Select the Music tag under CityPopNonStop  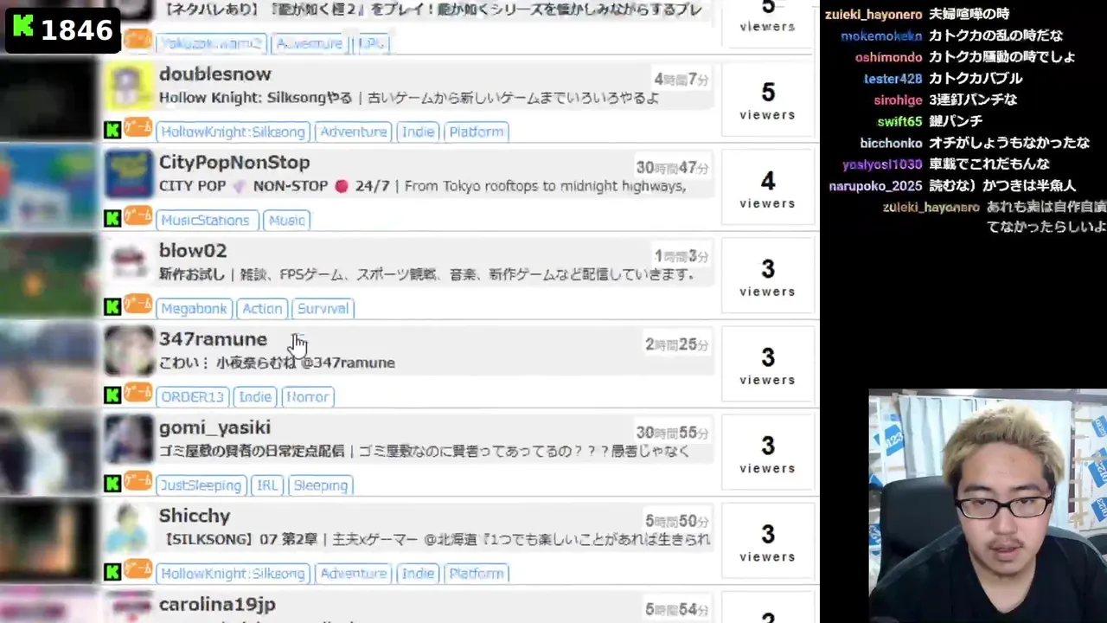(286, 220)
